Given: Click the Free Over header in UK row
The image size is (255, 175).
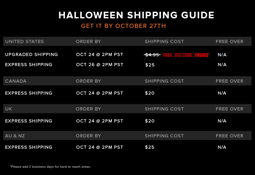Looking at the screenshot, I should click(x=229, y=109).
